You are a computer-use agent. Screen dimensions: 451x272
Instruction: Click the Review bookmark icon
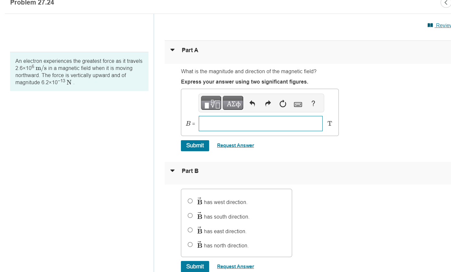(430, 25)
